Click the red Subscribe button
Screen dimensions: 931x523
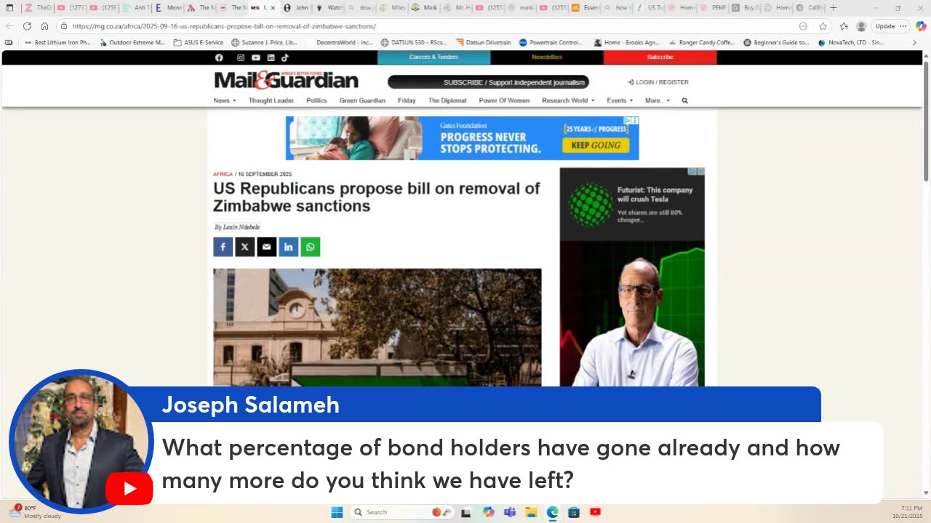point(660,57)
